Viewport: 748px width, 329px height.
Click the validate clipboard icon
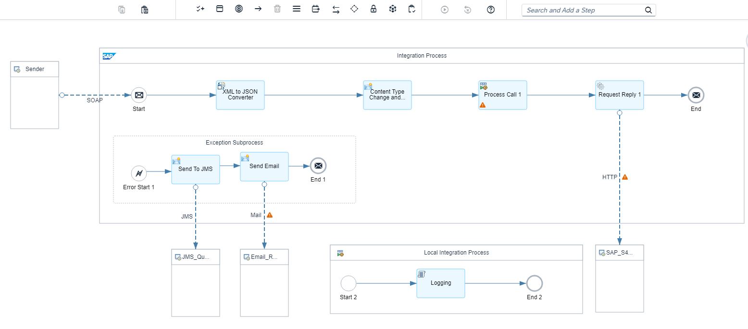(412, 9)
